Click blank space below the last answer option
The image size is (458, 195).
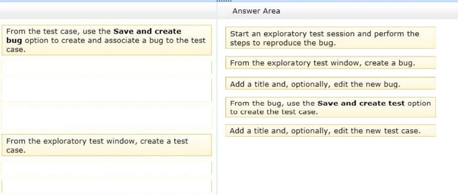pyautogui.click(x=330, y=166)
